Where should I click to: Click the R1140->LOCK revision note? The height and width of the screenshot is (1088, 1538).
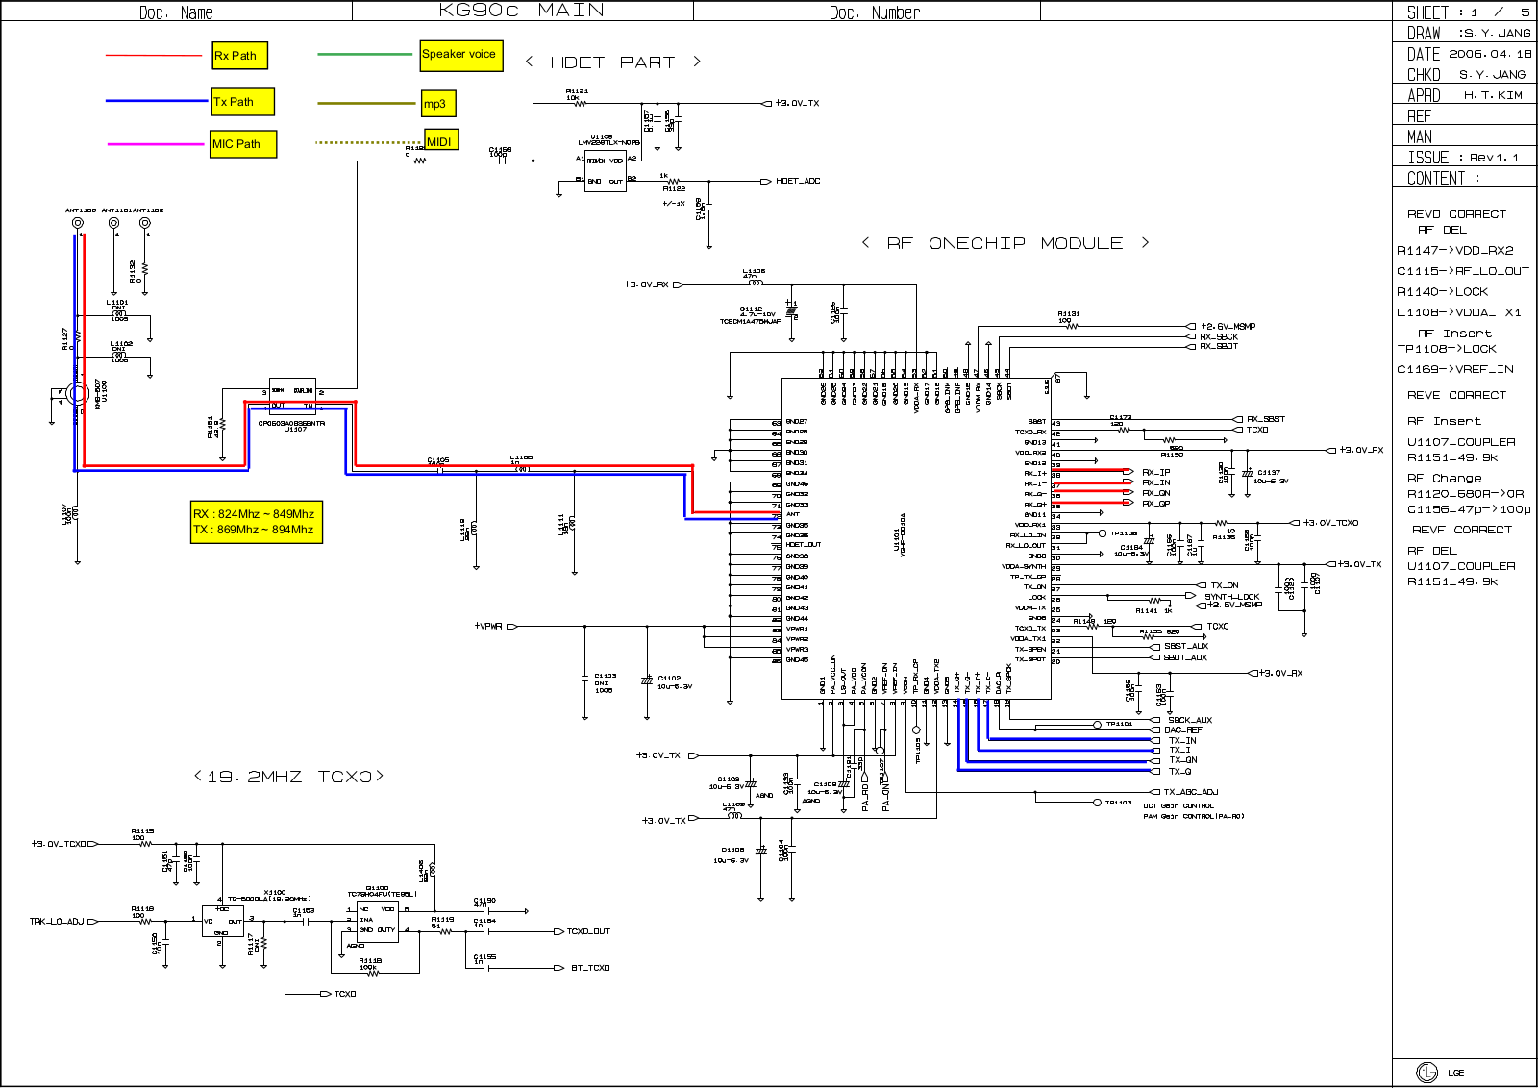1443,292
